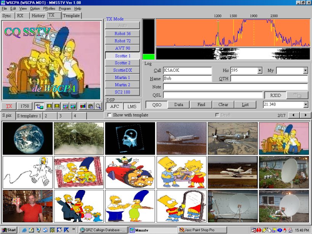Select Scottie 1 TX mode
The height and width of the screenshot is (234, 312).
(x=123, y=56)
